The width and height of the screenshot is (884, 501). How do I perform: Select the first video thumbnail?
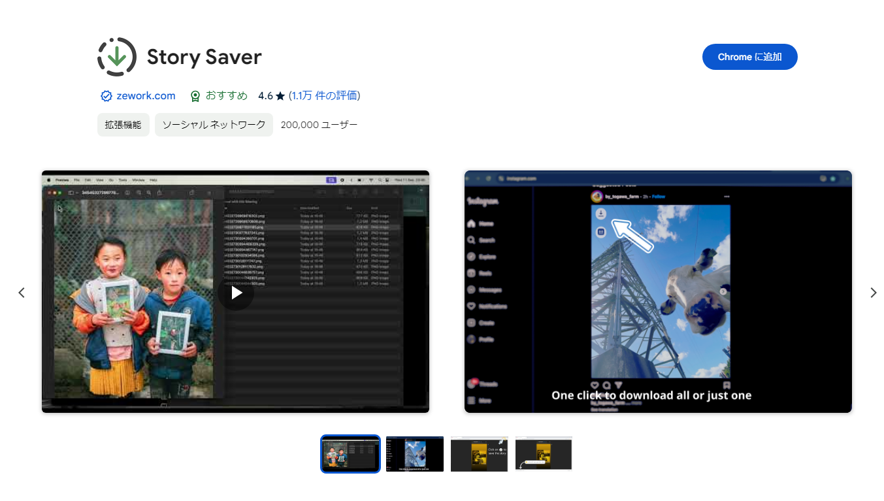tap(350, 454)
